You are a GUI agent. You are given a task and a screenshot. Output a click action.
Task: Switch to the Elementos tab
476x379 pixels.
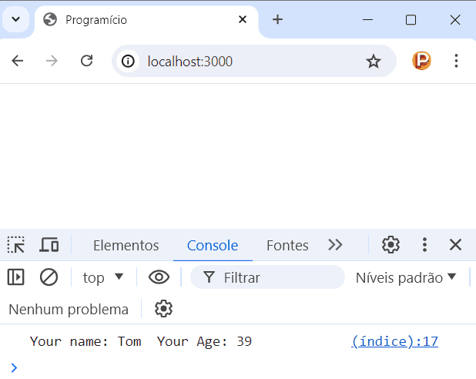click(x=126, y=246)
